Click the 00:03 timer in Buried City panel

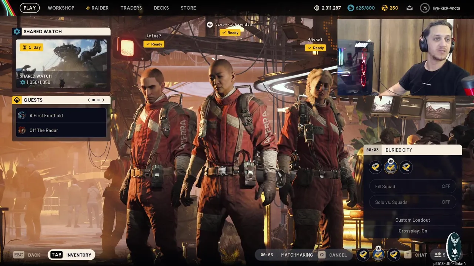point(373,150)
